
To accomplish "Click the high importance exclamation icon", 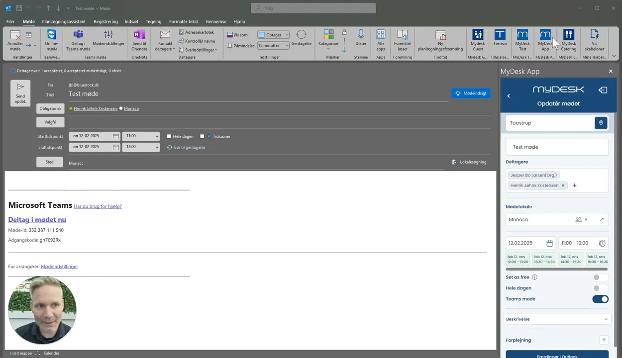I will click(344, 41).
